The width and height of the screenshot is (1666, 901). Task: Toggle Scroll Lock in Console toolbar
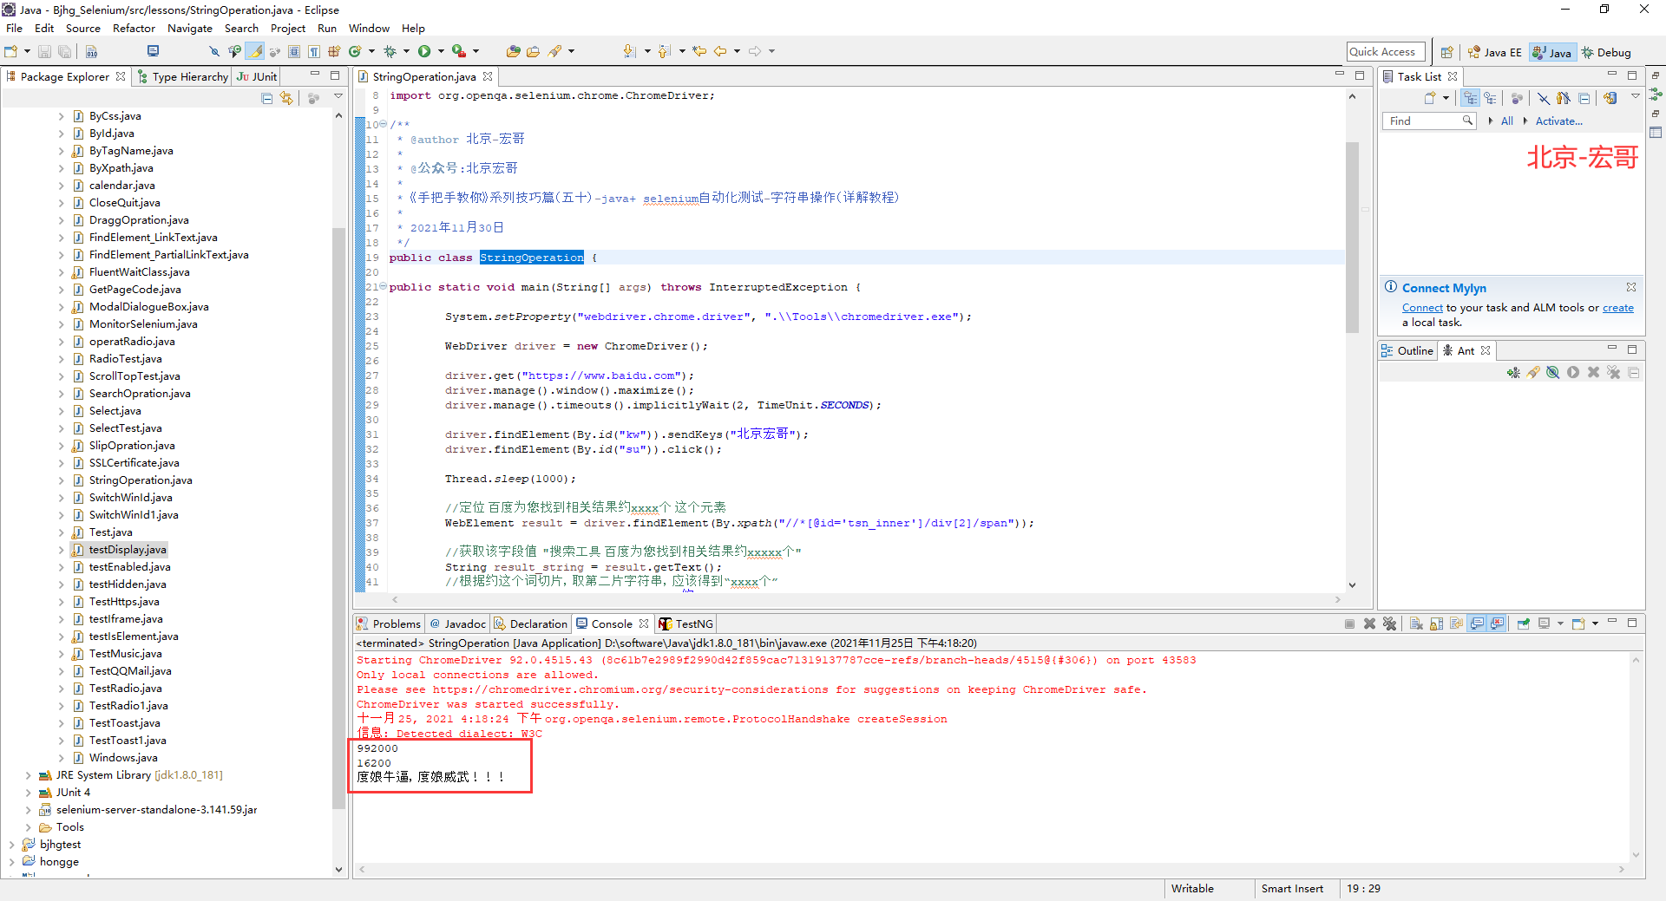pyautogui.click(x=1437, y=624)
